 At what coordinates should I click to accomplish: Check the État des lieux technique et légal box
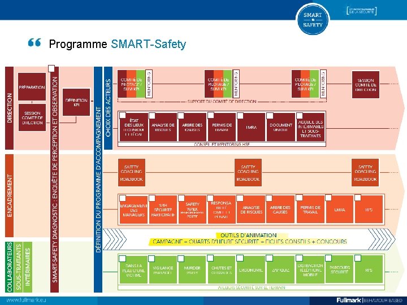[123, 115]
